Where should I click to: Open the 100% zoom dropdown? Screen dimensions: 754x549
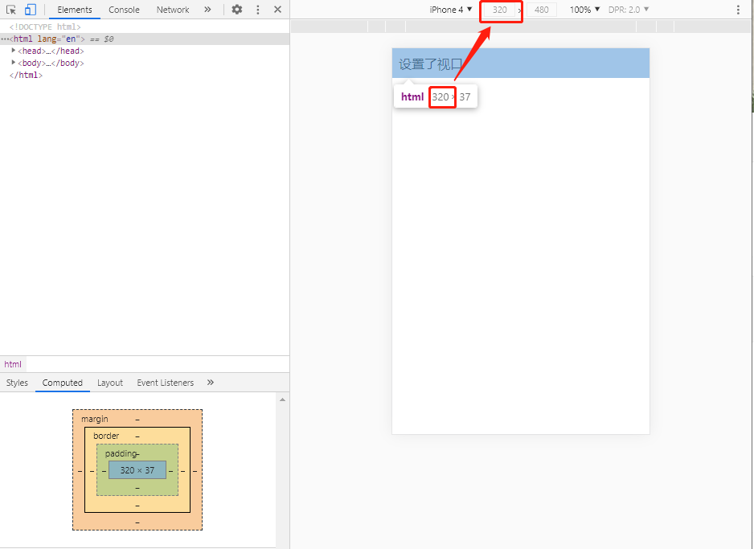(584, 10)
